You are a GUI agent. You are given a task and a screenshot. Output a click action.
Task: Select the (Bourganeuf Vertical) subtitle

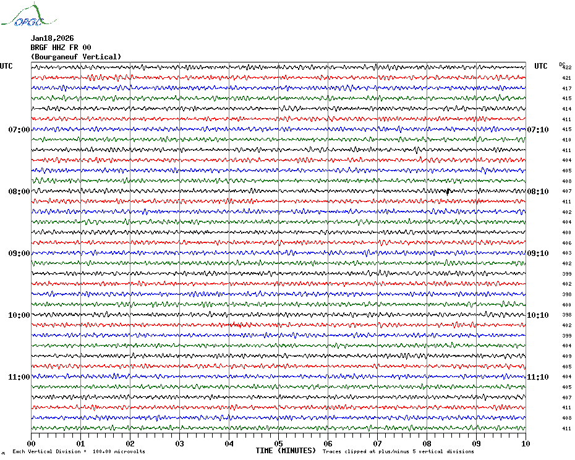coord(76,57)
